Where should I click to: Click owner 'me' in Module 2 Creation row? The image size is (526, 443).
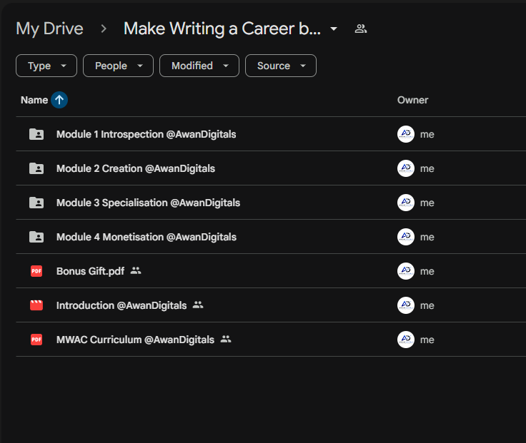[x=427, y=168]
